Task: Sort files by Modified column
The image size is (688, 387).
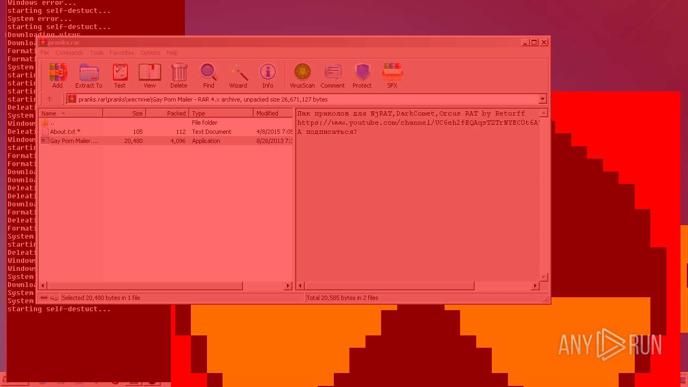Action: click(x=274, y=113)
